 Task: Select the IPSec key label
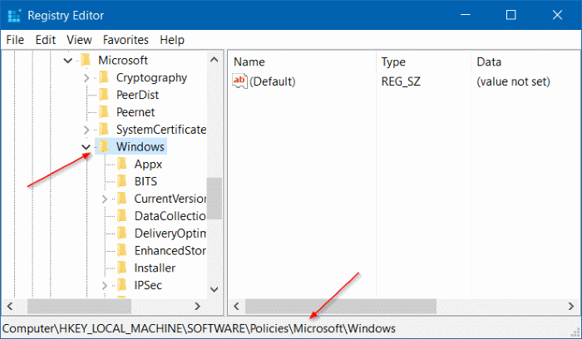(148, 285)
